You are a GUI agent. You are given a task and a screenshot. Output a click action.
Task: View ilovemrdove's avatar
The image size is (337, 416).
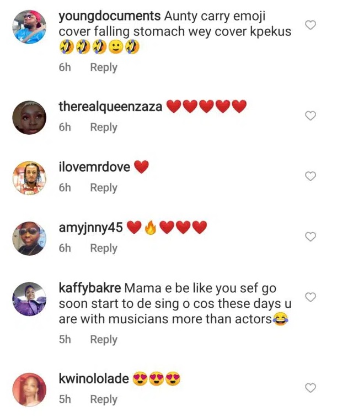click(29, 177)
